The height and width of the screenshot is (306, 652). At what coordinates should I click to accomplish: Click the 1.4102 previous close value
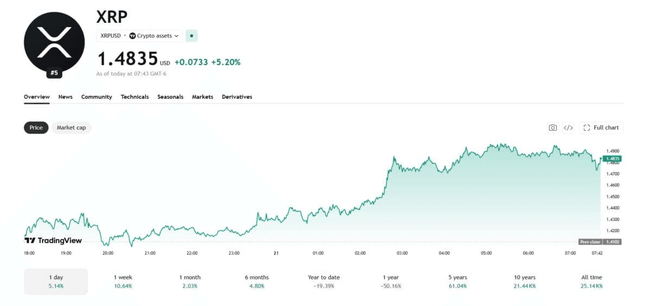point(612,242)
